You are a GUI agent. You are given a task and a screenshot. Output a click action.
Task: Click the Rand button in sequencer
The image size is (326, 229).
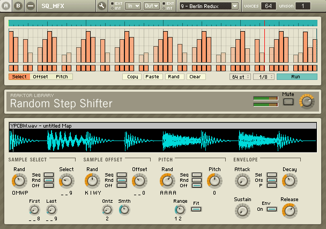coord(174,77)
